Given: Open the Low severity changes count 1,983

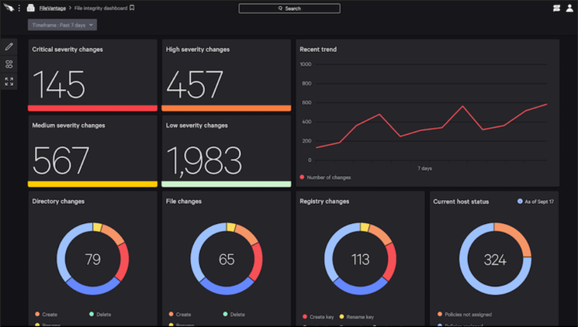Looking at the screenshot, I should [x=204, y=159].
